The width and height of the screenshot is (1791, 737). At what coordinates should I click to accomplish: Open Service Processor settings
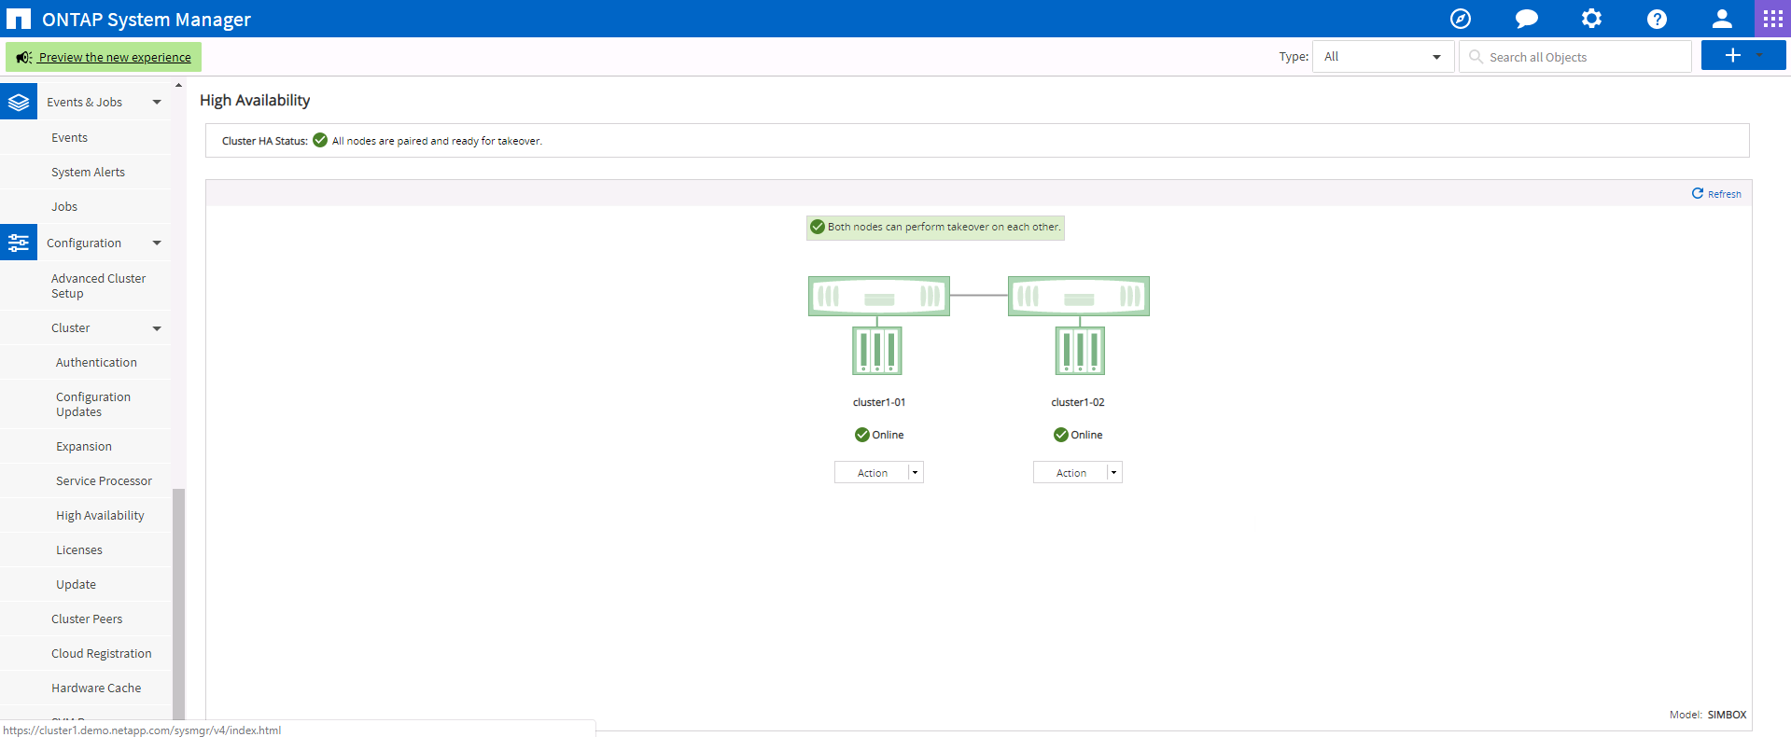tap(104, 480)
